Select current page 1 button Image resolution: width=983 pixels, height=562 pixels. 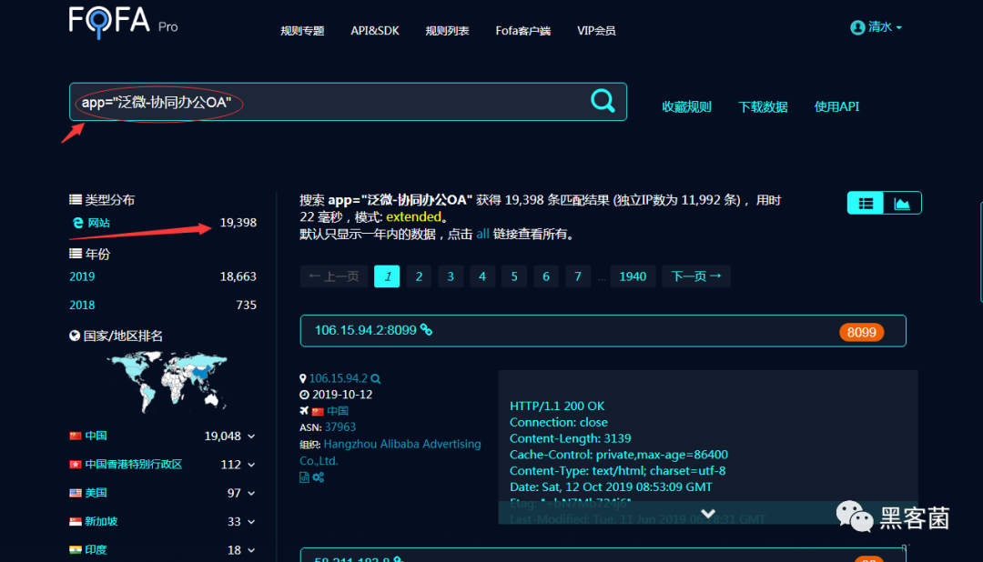point(387,276)
